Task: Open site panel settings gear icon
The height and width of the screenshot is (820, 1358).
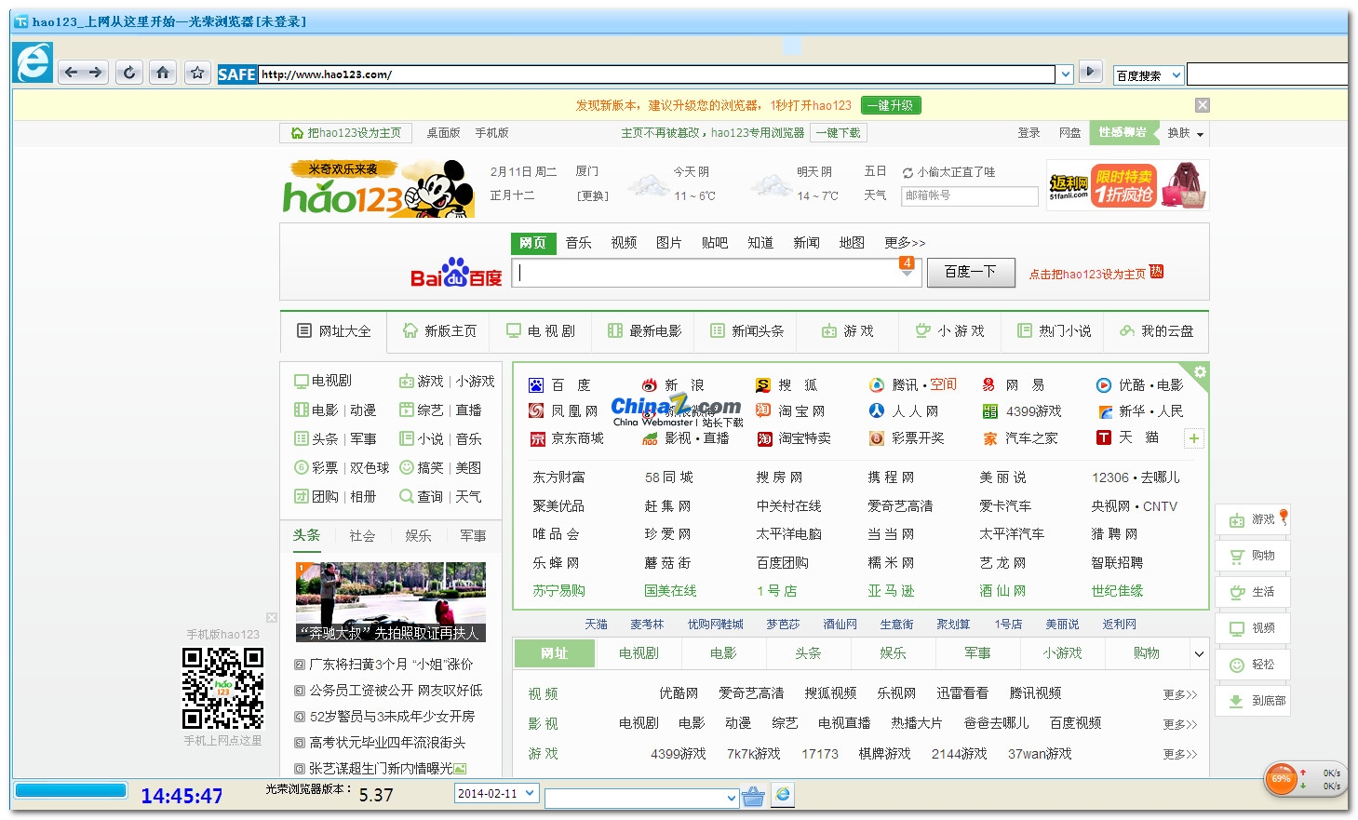Action: click(1200, 371)
